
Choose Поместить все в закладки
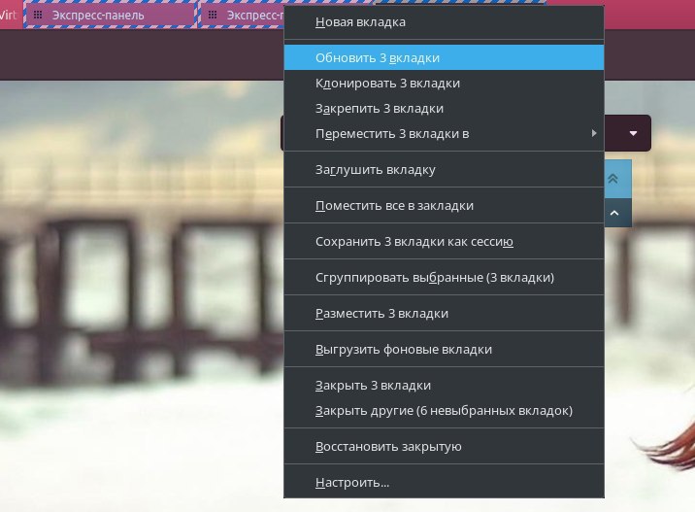[444, 205]
